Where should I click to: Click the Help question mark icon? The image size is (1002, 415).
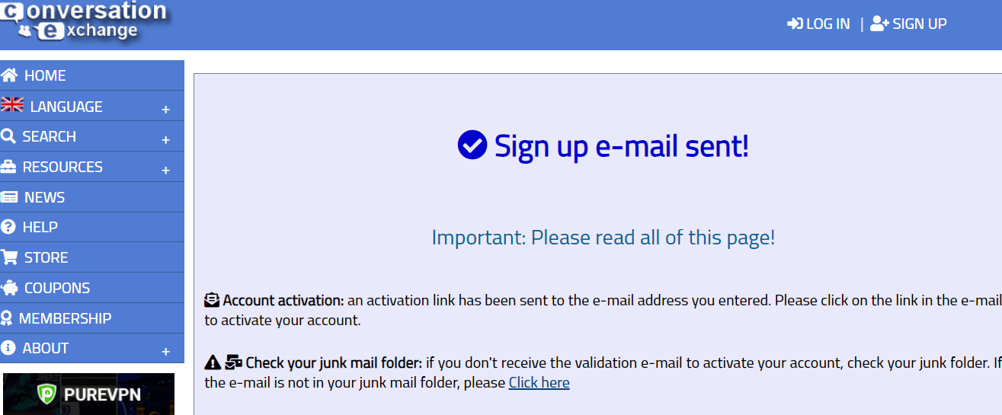point(8,227)
